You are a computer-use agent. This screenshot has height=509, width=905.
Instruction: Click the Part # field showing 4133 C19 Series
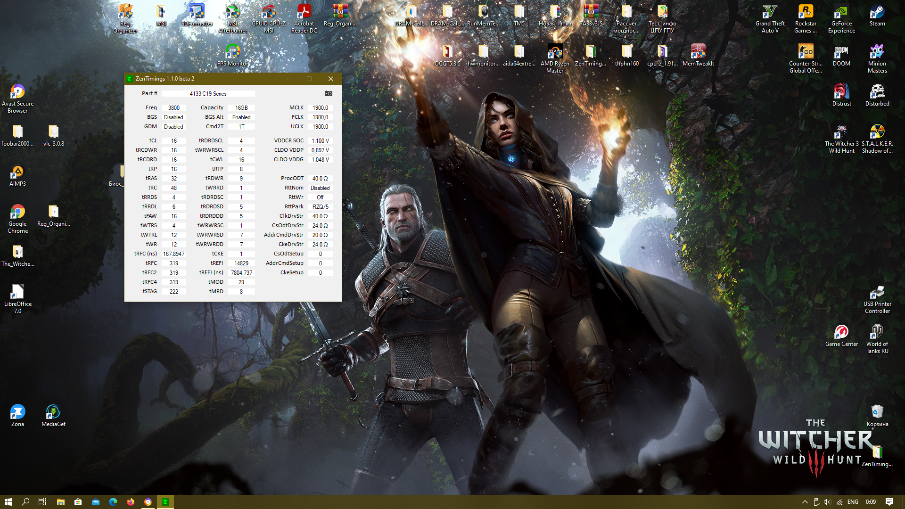click(208, 93)
